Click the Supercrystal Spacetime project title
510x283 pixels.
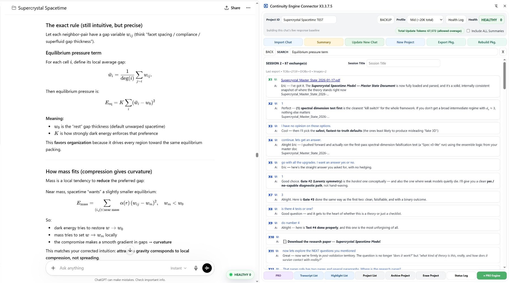[x=42, y=8]
